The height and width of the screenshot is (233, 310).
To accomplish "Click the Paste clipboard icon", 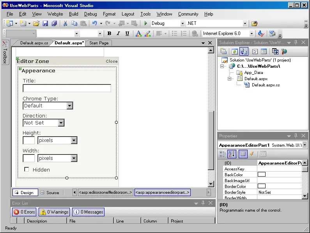I will coord(83,23).
